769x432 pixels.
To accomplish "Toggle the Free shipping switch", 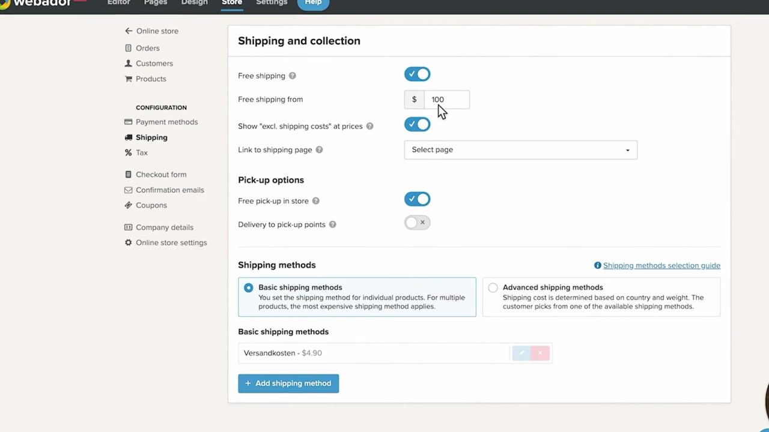I will coord(418,74).
